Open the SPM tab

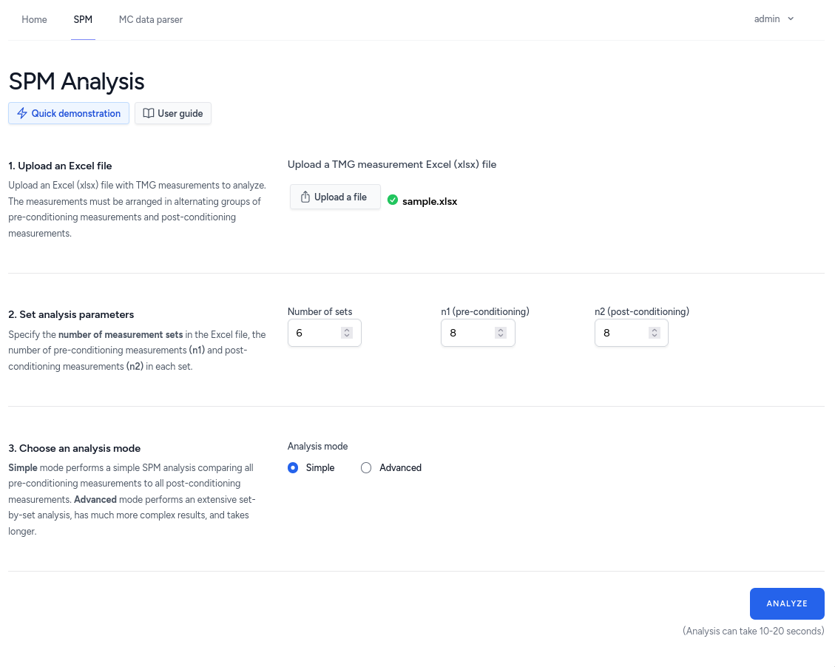pyautogui.click(x=83, y=19)
